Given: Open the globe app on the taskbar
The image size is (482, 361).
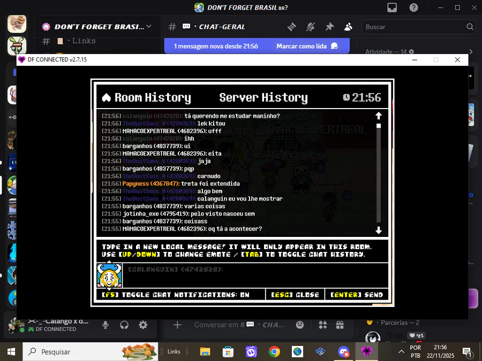Looking at the screenshot, I should [x=297, y=351].
